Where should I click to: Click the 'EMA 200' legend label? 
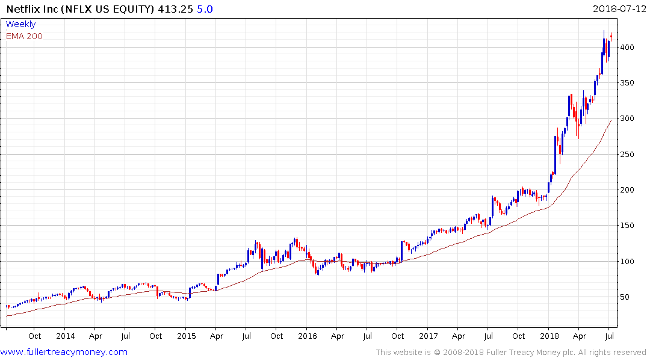pos(24,36)
